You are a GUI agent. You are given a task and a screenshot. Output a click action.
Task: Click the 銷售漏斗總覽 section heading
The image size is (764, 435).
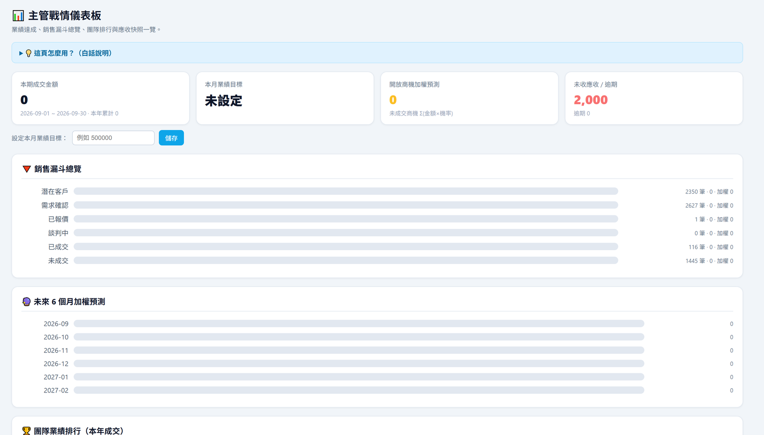pyautogui.click(x=58, y=169)
